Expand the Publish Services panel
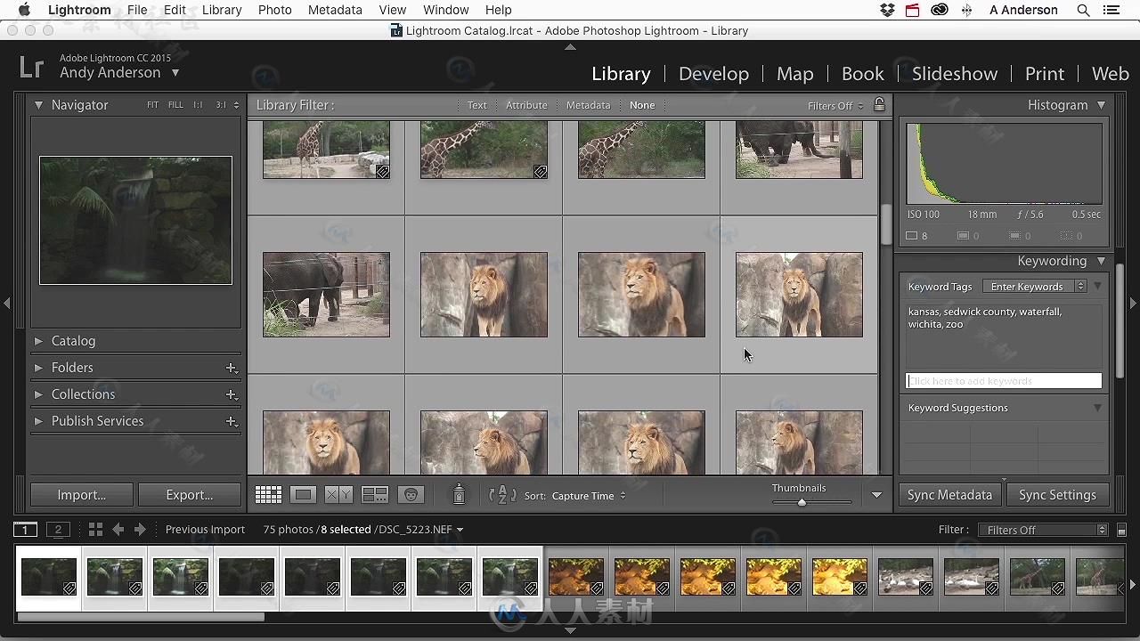1140x641 pixels. pos(38,421)
